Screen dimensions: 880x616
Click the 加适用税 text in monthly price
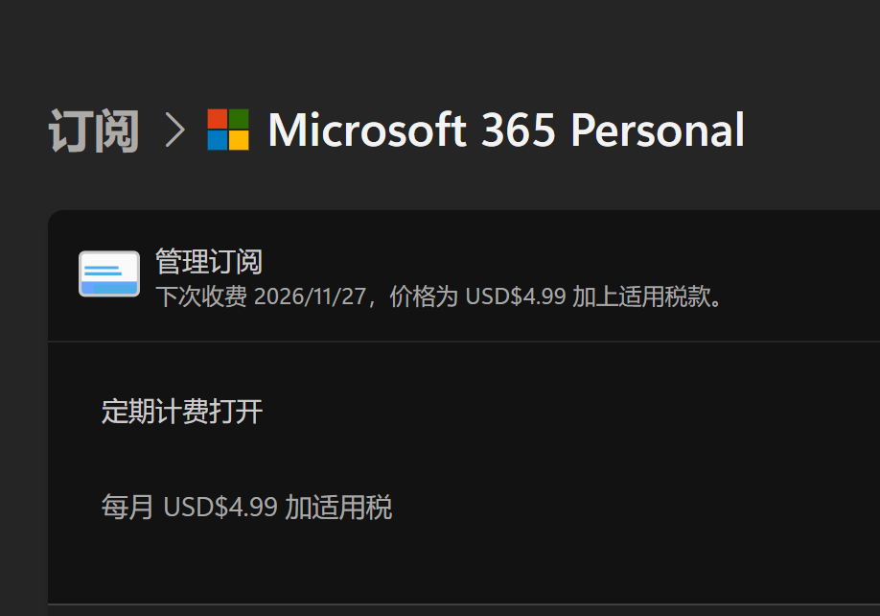pos(338,507)
